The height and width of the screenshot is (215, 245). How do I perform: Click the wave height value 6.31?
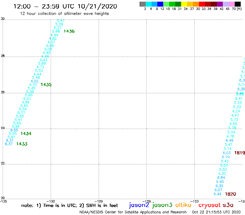10,140
